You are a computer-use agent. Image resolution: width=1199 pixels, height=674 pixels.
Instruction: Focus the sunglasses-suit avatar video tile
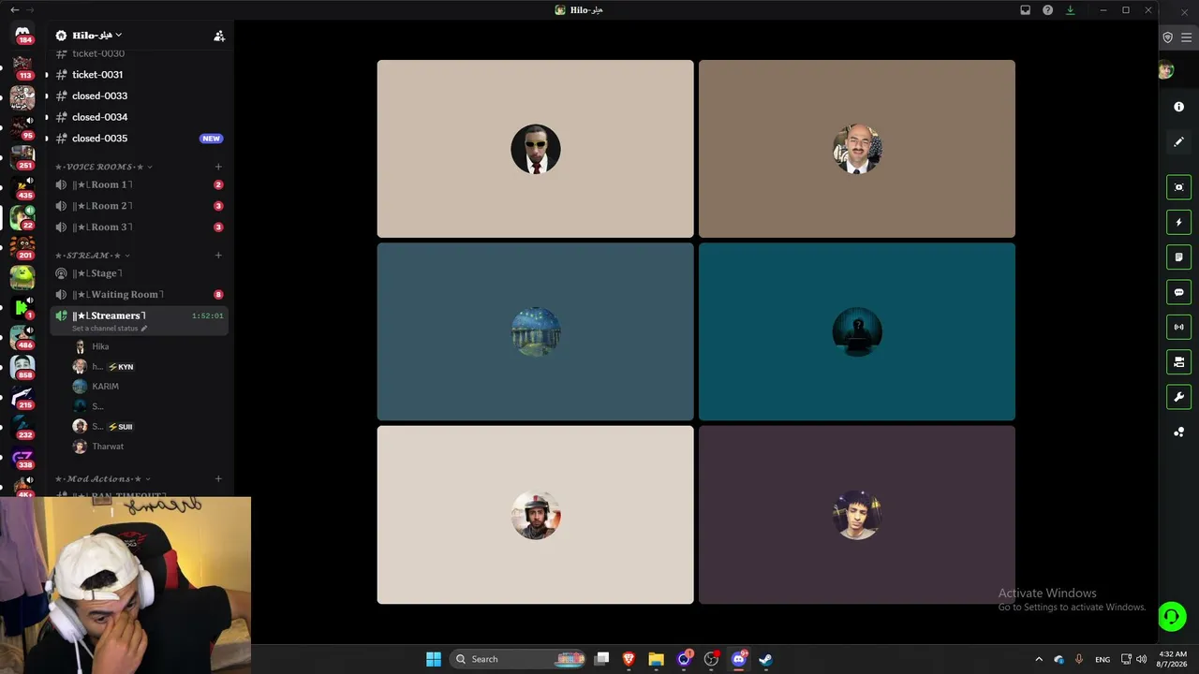[x=536, y=149]
